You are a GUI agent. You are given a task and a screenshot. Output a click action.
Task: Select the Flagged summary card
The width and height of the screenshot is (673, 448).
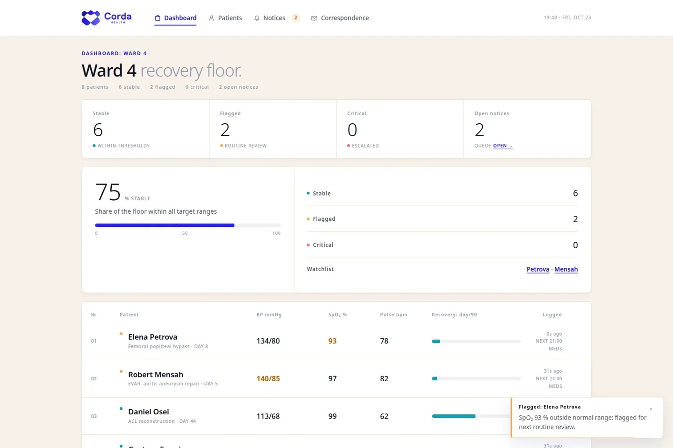point(273,129)
